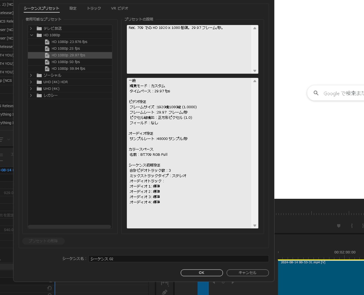
Task: Click the Pr icon next to HD 1080p 59.94 fps
Action: point(47,68)
